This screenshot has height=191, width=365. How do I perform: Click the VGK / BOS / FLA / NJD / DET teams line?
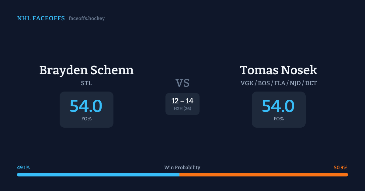[x=278, y=83]
